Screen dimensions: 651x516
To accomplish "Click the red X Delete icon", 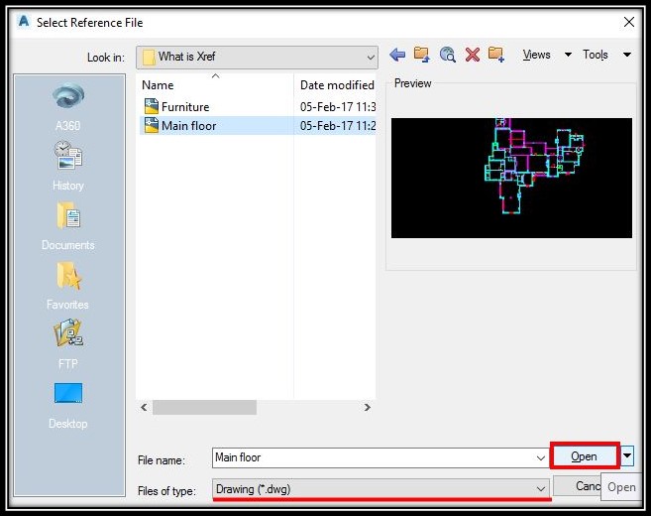I will [472, 55].
